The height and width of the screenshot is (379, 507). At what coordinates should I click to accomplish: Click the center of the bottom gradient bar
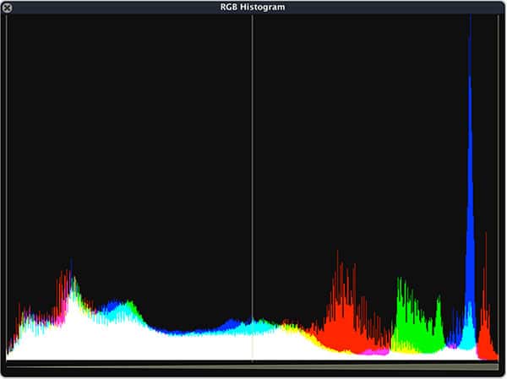coord(253,365)
